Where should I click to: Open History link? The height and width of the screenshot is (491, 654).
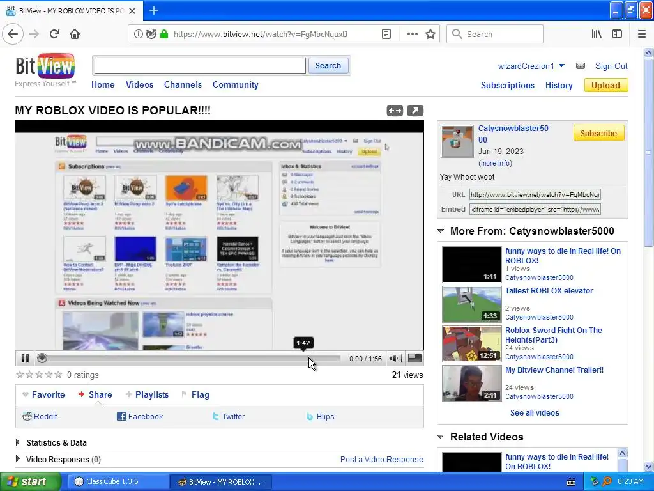[x=559, y=85]
